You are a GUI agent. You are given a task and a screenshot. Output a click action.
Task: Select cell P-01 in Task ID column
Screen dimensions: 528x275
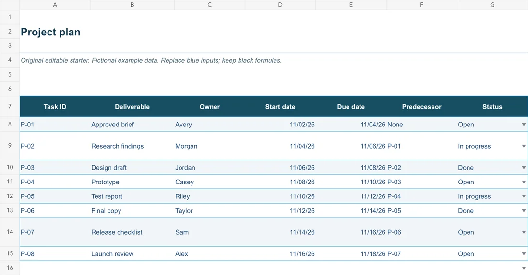click(x=55, y=125)
